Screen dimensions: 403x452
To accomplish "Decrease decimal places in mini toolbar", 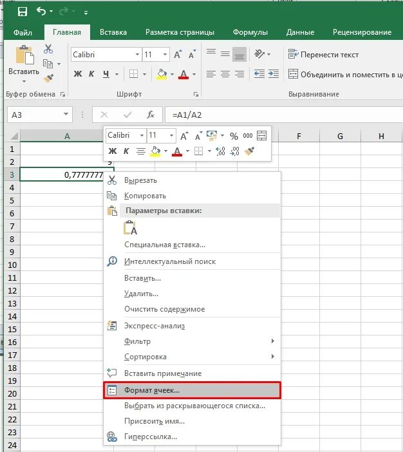I will coord(234,151).
